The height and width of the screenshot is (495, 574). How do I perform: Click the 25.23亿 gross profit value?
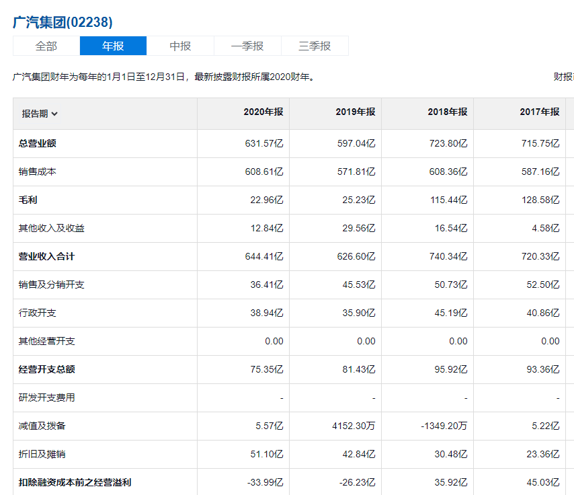click(359, 200)
